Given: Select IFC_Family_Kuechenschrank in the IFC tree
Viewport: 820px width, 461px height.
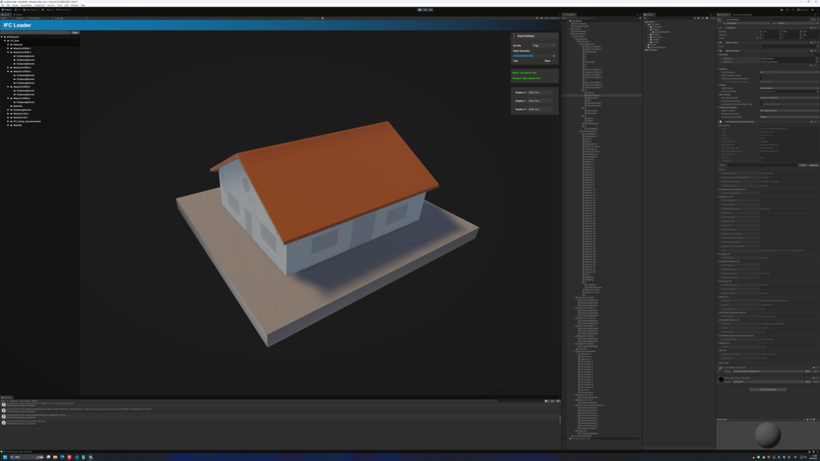Looking at the screenshot, I should pyautogui.click(x=27, y=122).
